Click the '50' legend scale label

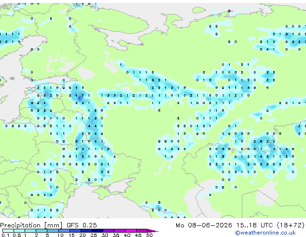point(149,235)
